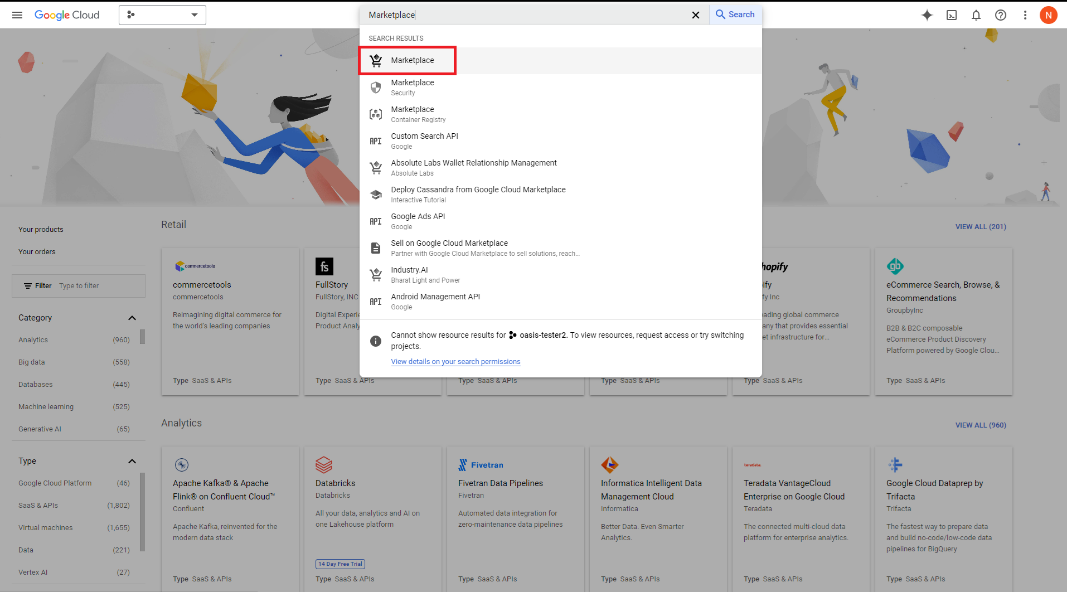Screen dimensions: 1067x592
Task: Open the project selector dropdown
Action: tap(162, 15)
